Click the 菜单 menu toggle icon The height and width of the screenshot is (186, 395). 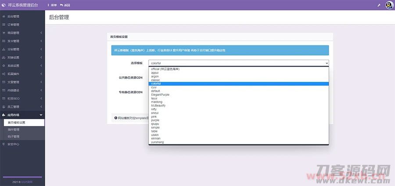click(x=48, y=5)
